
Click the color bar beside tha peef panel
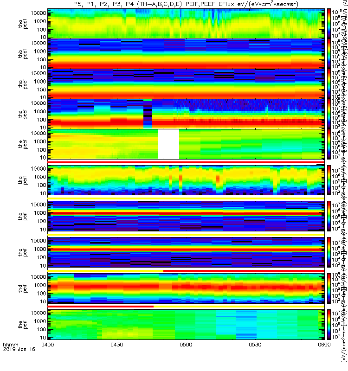pyautogui.click(x=329, y=23)
